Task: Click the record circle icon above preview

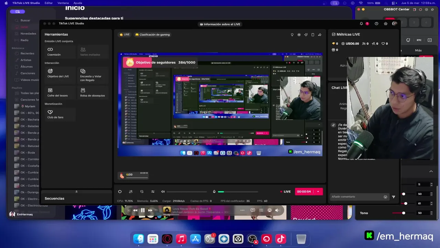Action: coord(299,34)
